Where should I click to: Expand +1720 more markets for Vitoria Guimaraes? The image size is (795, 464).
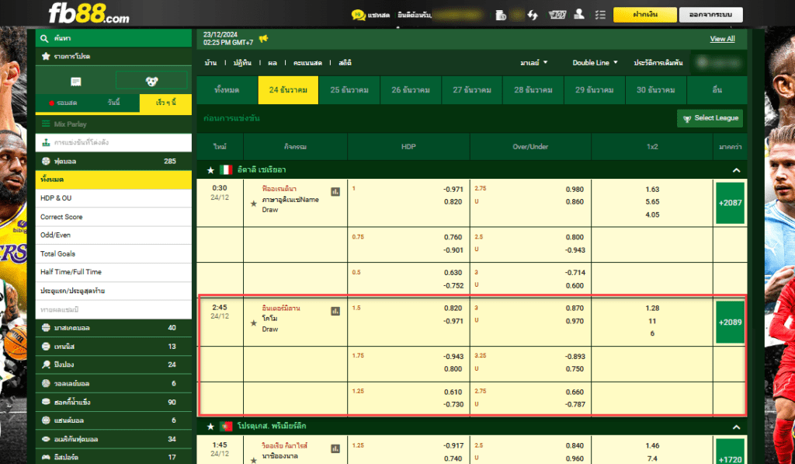pyautogui.click(x=730, y=452)
